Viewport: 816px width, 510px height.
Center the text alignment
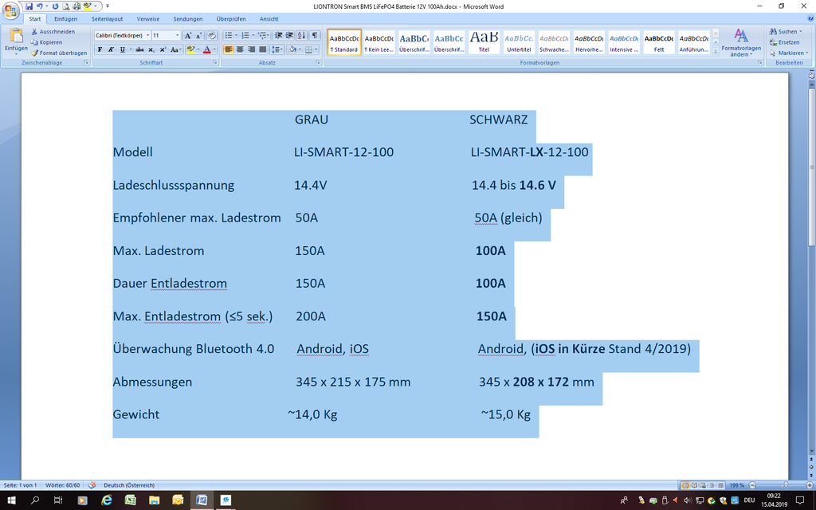240,49
